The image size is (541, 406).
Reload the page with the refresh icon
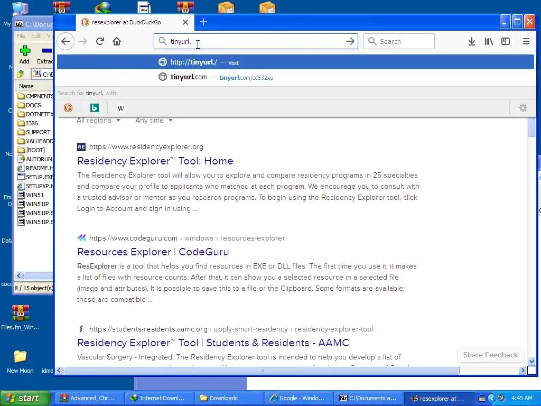click(100, 41)
